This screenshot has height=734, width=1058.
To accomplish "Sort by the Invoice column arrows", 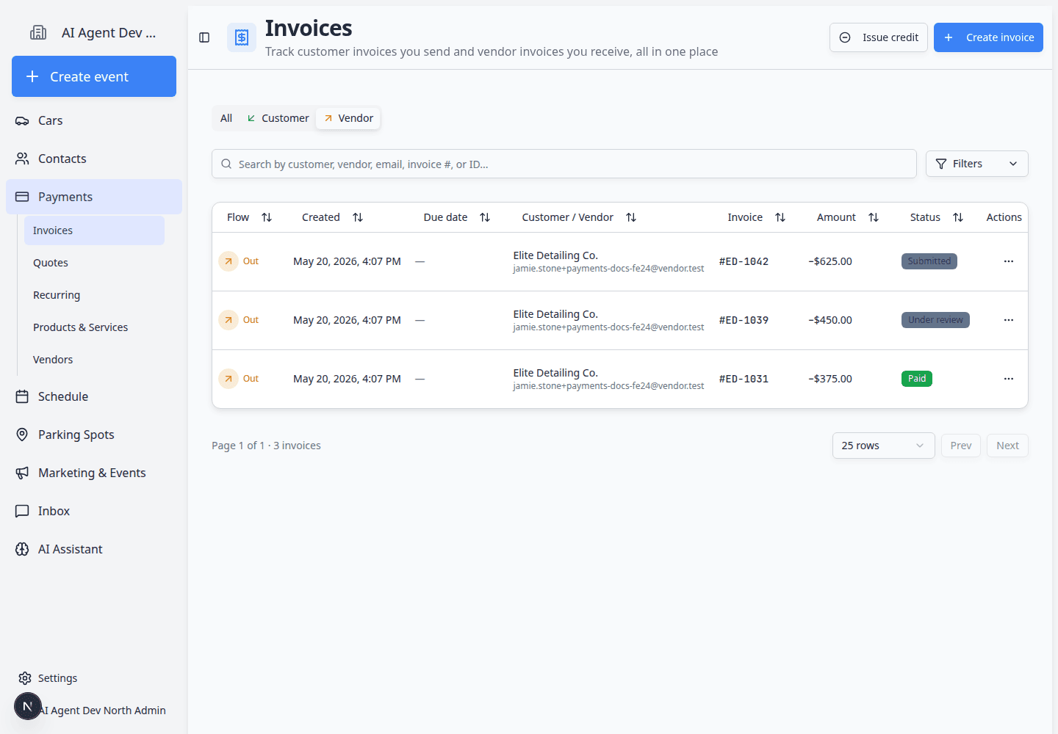I will click(780, 217).
